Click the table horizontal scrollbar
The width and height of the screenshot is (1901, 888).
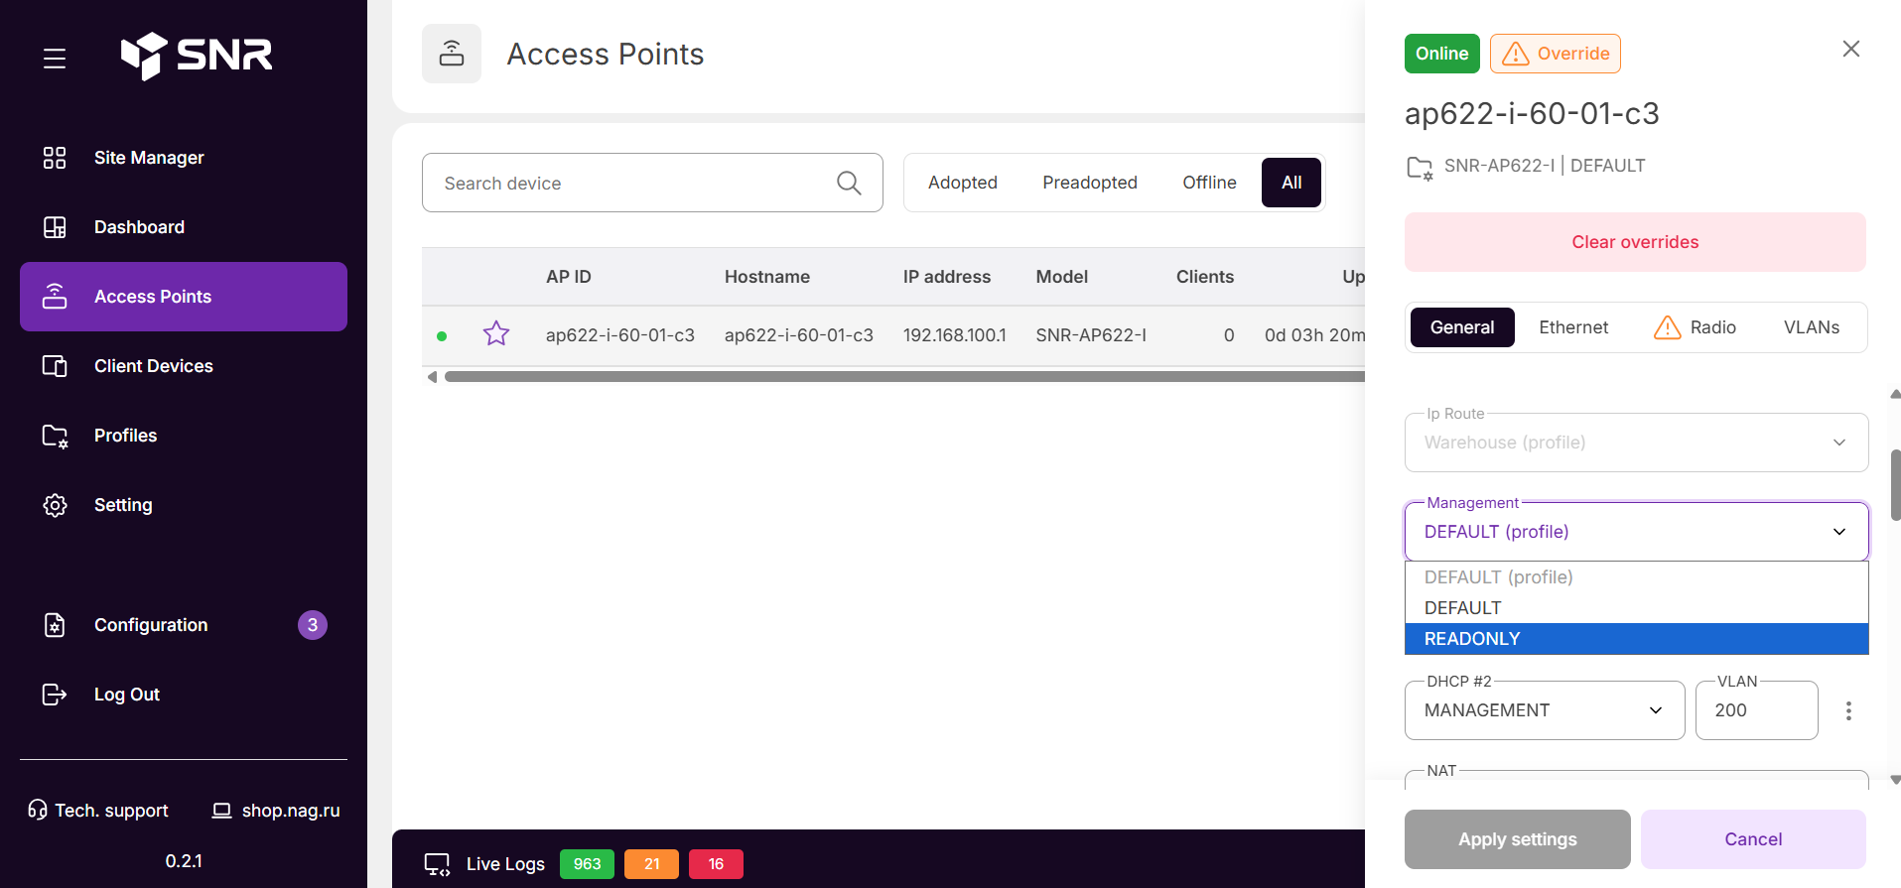pos(904,377)
